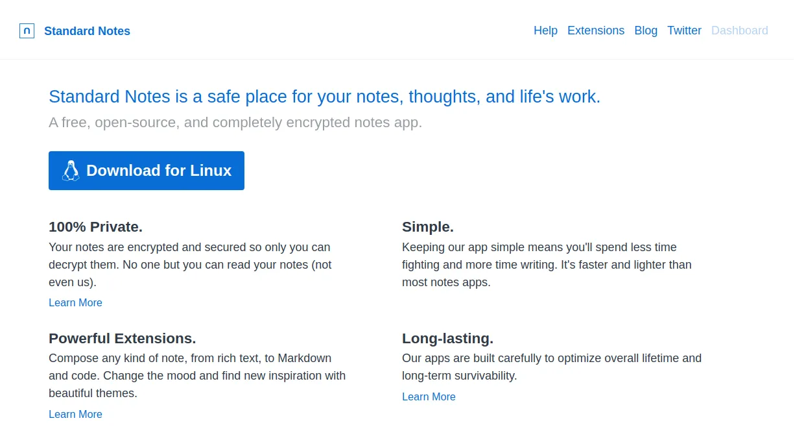Viewport: 804px width, 438px height.
Task: Click the Linux penguin icon on download button
Action: click(71, 171)
